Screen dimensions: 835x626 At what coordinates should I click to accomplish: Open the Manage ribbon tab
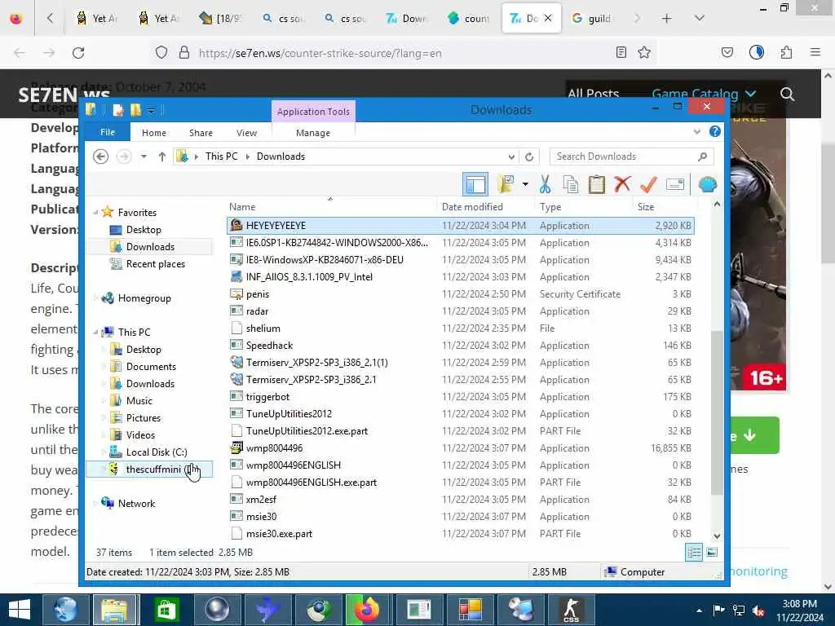pyautogui.click(x=313, y=133)
